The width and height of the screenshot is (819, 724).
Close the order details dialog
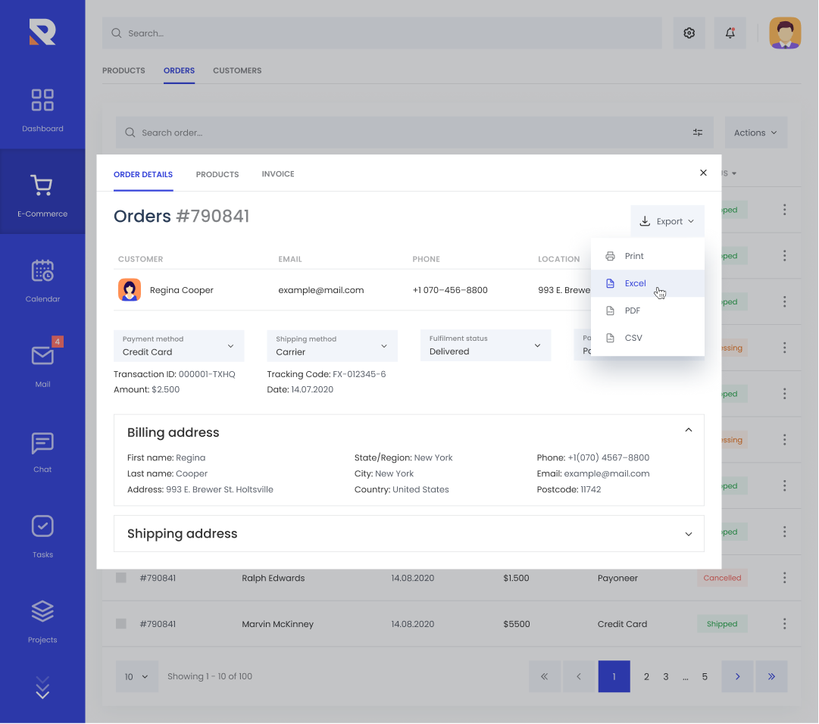coord(703,173)
